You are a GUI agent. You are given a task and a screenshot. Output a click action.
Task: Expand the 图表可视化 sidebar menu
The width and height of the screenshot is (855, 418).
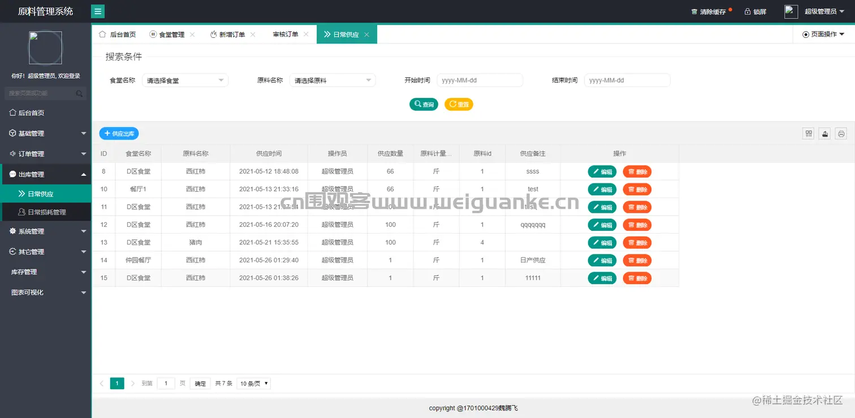46,292
